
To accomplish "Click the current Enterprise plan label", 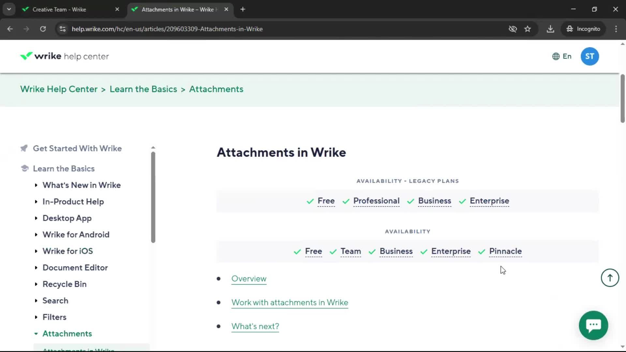I will click(x=451, y=252).
